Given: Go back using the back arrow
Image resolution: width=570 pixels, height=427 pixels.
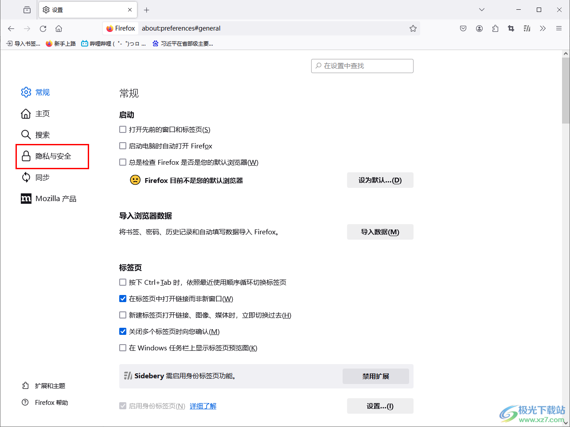Looking at the screenshot, I should (x=11, y=28).
